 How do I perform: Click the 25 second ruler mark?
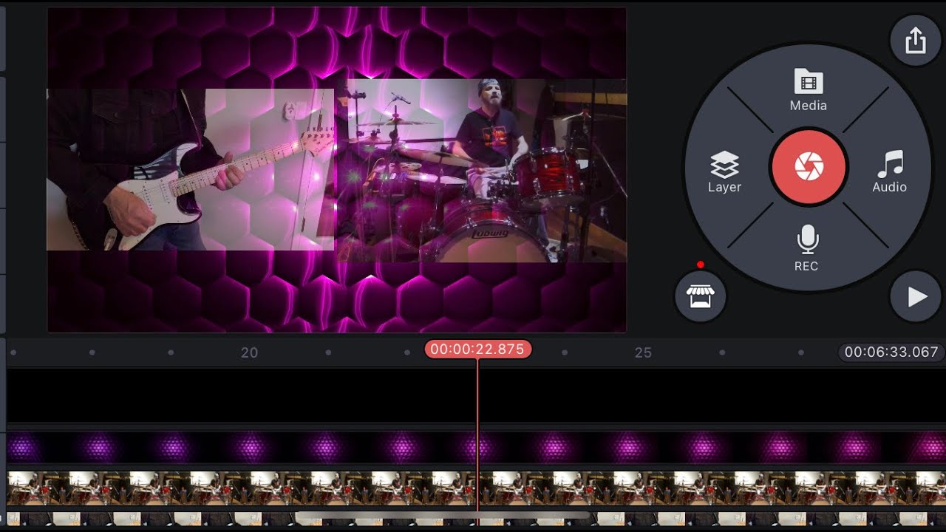(x=643, y=352)
